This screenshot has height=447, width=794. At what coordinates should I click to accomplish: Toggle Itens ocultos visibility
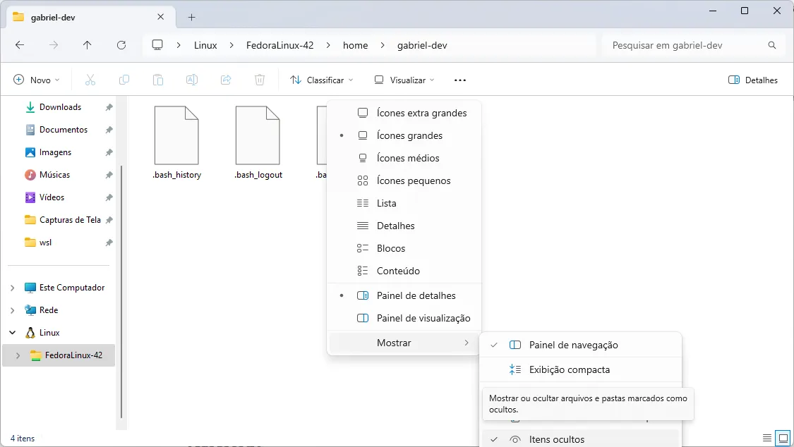tap(580, 439)
